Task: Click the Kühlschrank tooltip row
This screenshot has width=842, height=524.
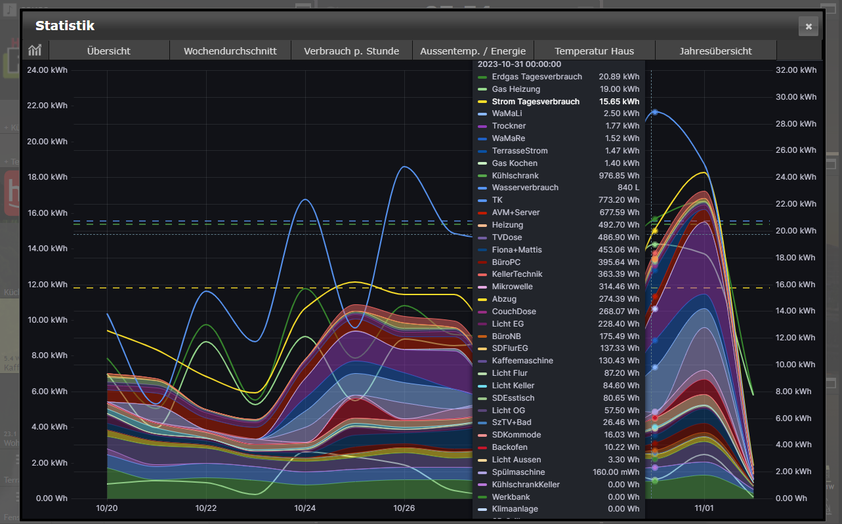Action: pos(558,176)
